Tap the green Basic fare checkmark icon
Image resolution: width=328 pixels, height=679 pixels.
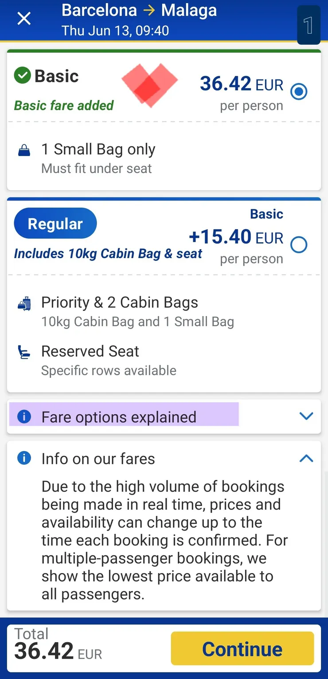pos(22,76)
